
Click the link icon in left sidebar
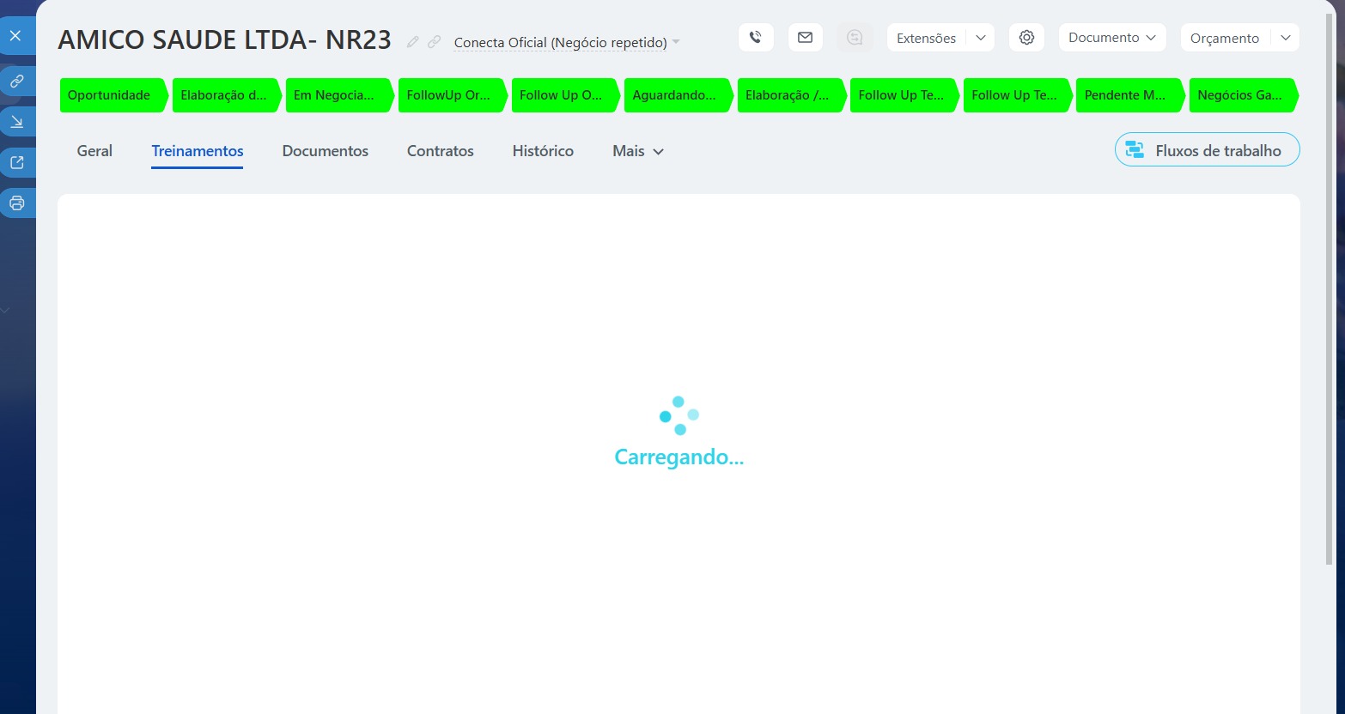[16, 82]
